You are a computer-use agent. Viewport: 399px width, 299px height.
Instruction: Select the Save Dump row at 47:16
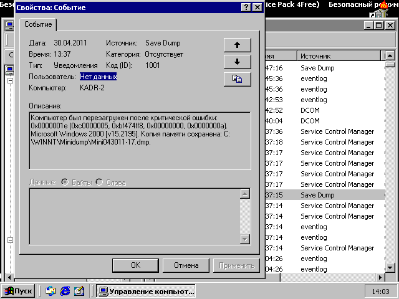(325, 68)
